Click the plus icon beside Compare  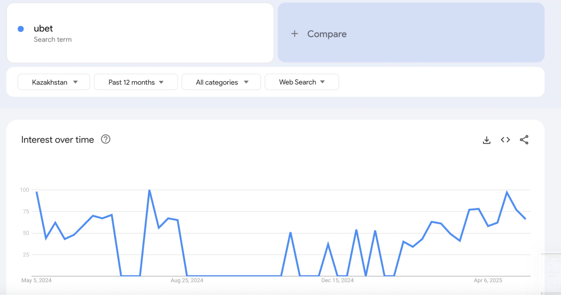(294, 34)
